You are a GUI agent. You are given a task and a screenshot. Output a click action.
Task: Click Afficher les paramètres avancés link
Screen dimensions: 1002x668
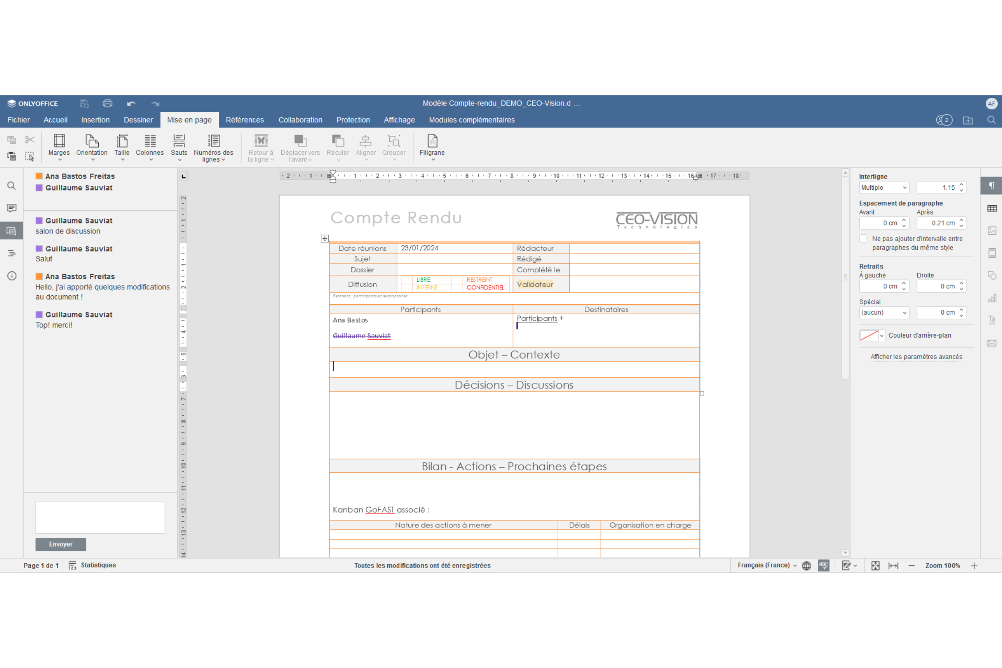point(916,357)
